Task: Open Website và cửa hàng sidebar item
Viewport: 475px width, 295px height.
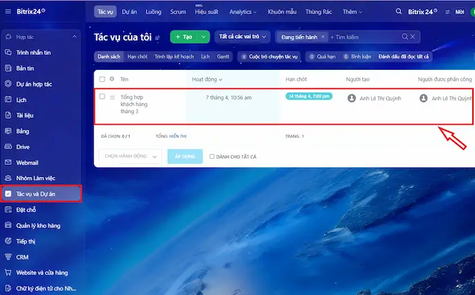Action: tap(42, 273)
